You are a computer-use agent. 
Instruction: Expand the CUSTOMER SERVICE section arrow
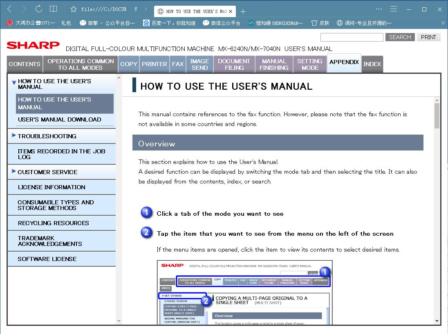coord(14,171)
